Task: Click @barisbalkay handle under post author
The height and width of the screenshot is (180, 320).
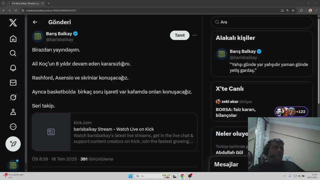Action: [60, 39]
